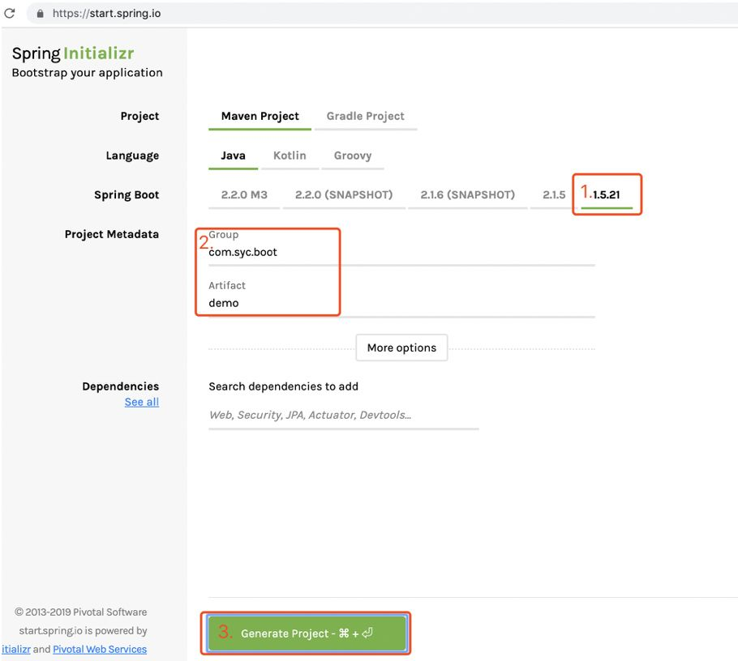Screen dimensions: 738x661
Task: Click the browser reload icon
Action: pos(10,13)
